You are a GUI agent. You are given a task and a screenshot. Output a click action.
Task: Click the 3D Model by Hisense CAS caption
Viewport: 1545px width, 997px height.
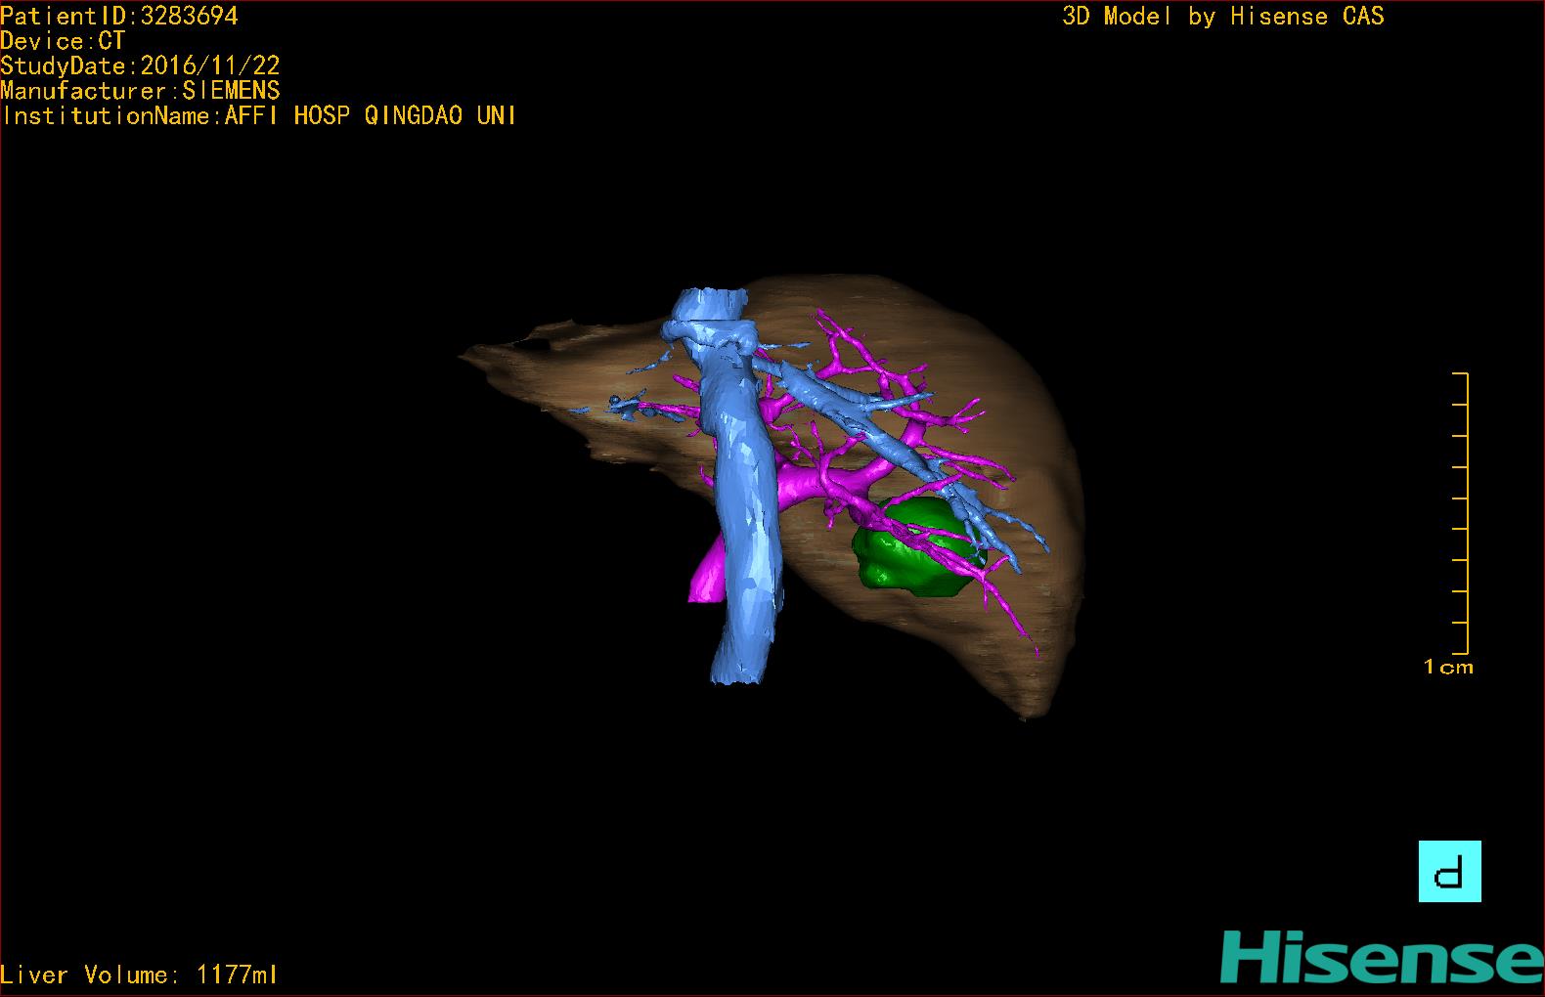[x=1223, y=16]
